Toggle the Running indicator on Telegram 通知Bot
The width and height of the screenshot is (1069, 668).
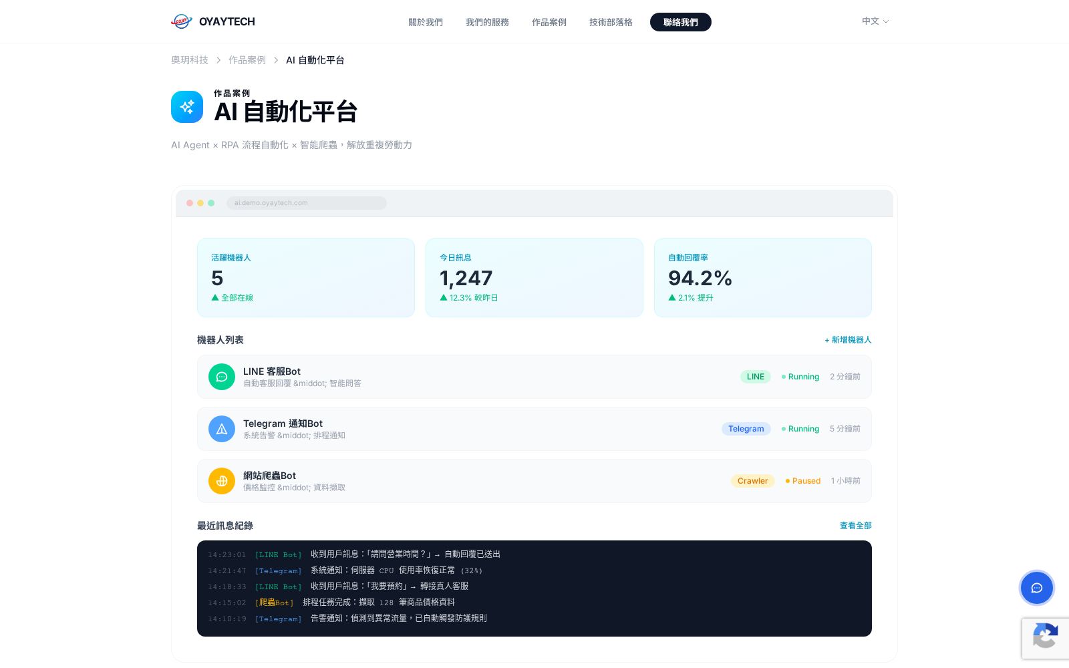pyautogui.click(x=800, y=429)
